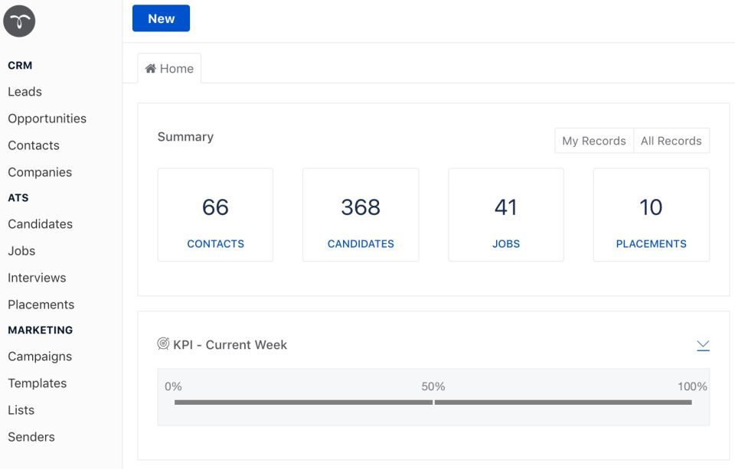Click the home icon in the Home tab
The height and width of the screenshot is (469, 735).
point(150,69)
